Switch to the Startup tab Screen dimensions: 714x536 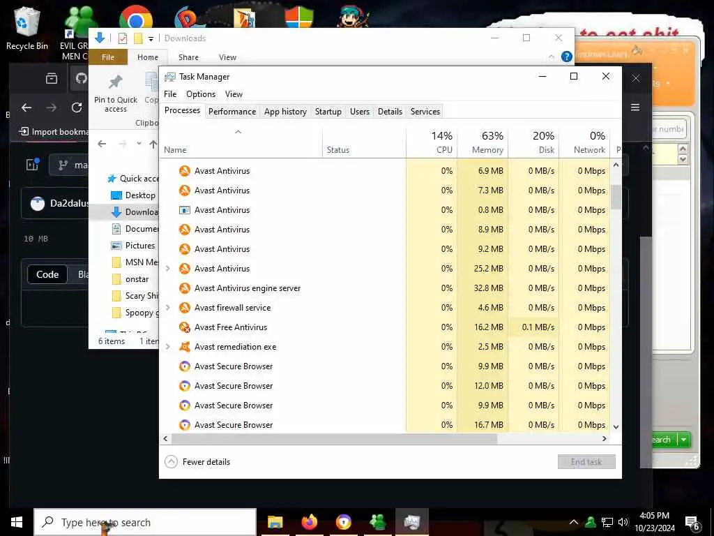click(x=328, y=112)
